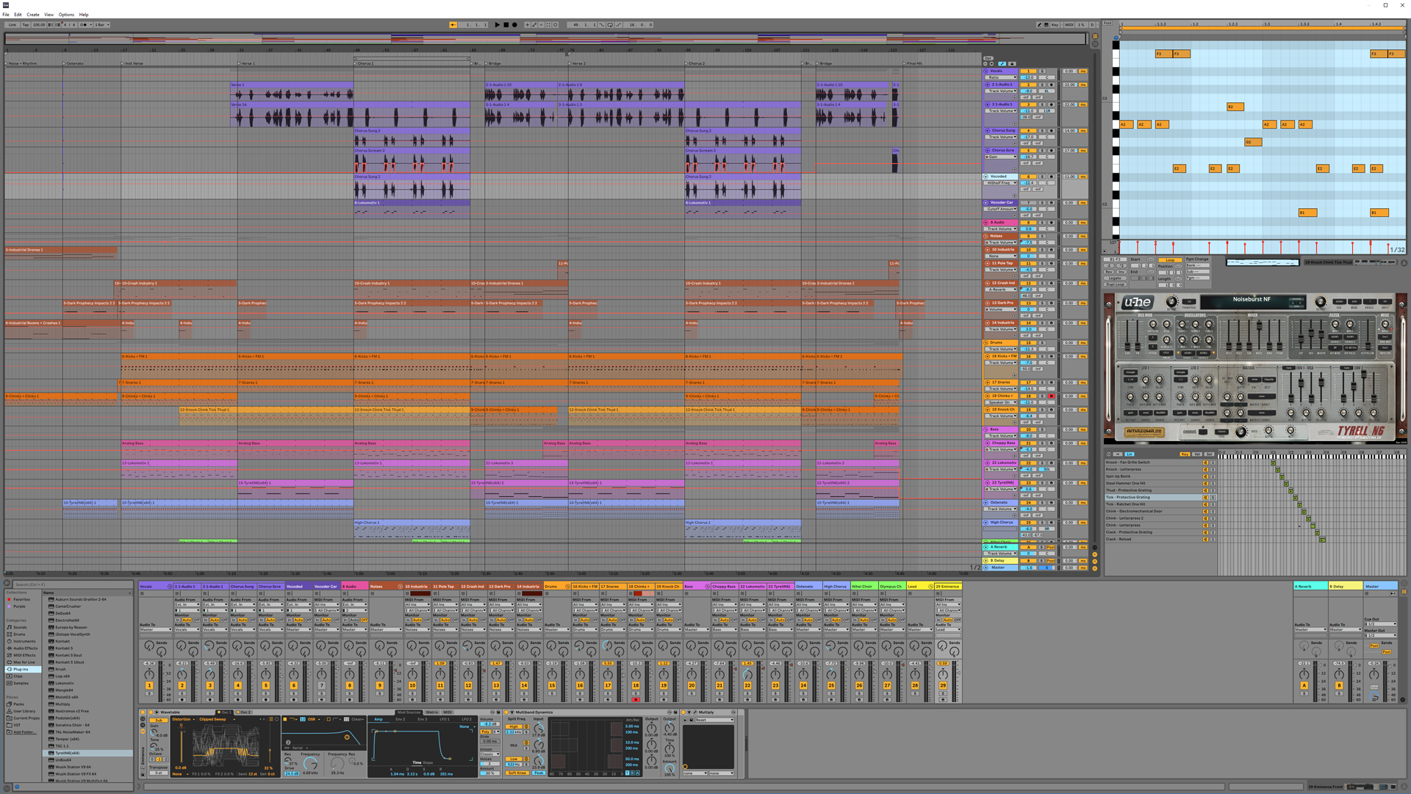Screen dimensions: 1411x794
Task: Open the Track Volume automation dropdown on Chorus Sung
Action: [1001, 137]
